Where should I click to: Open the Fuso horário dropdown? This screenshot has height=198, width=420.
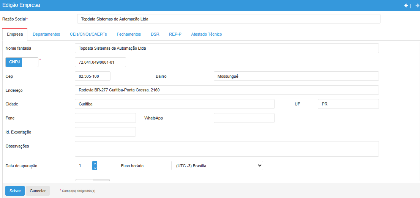point(217,166)
